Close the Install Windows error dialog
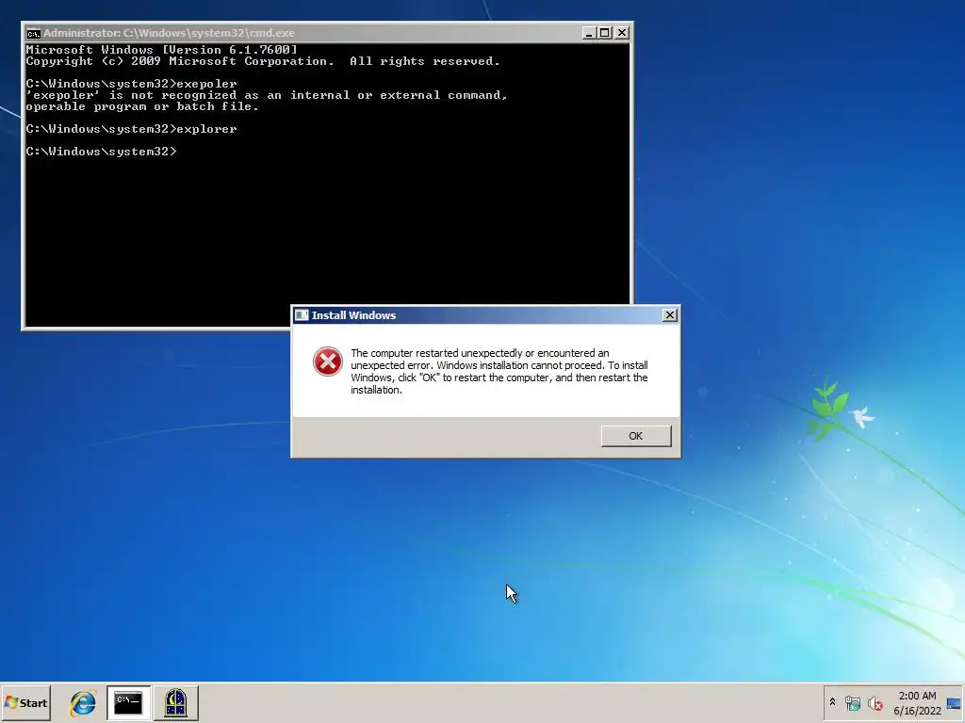Viewport: 965px width, 723px height. 670,315
